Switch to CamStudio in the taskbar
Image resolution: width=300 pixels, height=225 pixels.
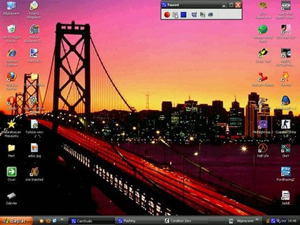[92, 221]
